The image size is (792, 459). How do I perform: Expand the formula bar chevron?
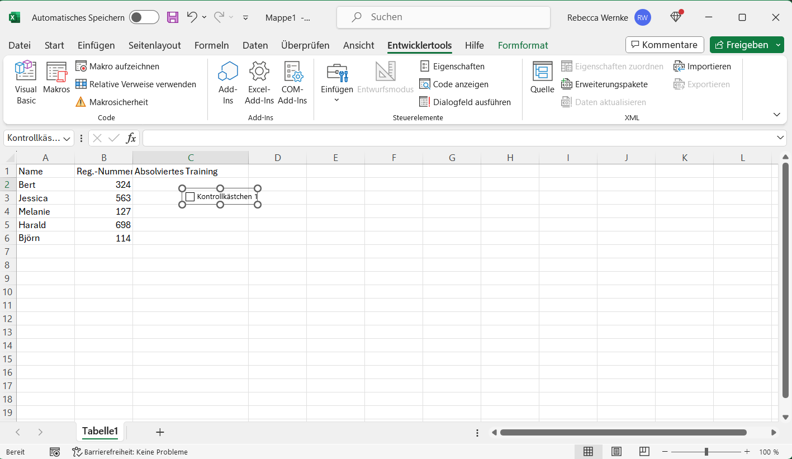(781, 138)
